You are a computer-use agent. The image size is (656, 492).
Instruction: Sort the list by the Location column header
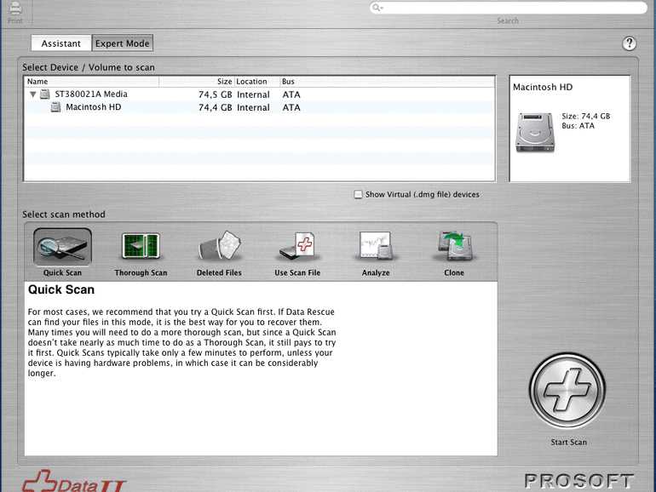(x=257, y=82)
